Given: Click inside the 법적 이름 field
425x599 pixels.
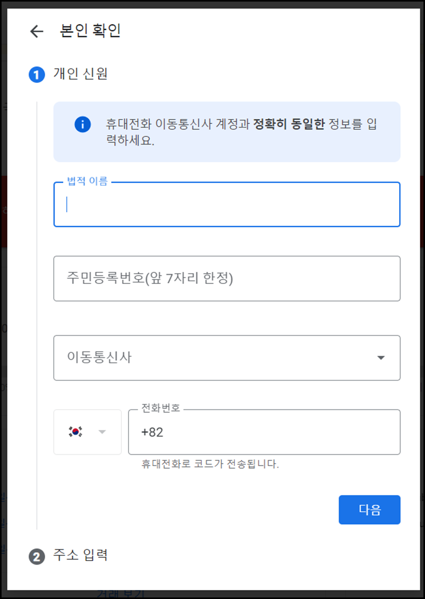Looking at the screenshot, I should tap(227, 204).
